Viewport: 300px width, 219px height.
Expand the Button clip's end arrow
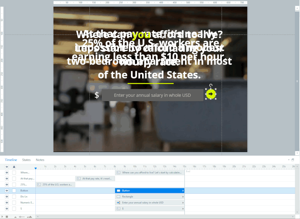[183, 191]
